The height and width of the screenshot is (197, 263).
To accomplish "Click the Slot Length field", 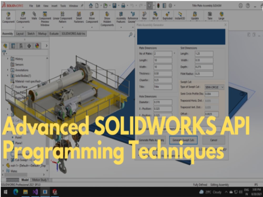I will (x=204, y=54).
